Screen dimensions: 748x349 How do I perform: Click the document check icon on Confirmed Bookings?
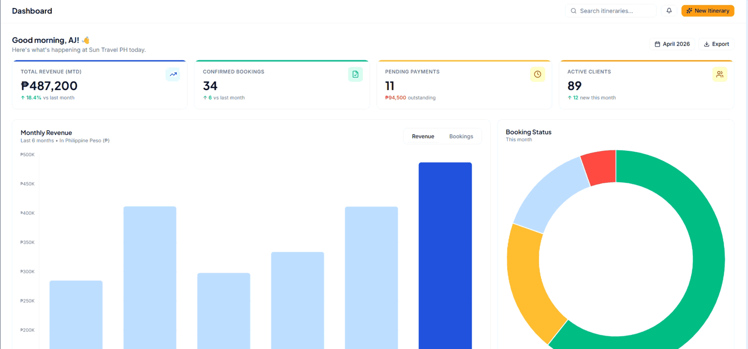[355, 74]
